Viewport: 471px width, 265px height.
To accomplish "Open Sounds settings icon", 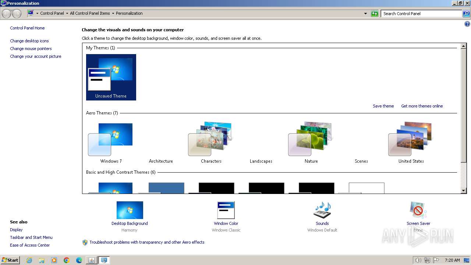I will point(322,210).
